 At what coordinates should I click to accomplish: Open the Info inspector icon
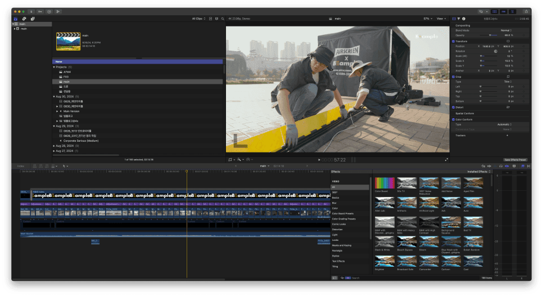(464, 19)
